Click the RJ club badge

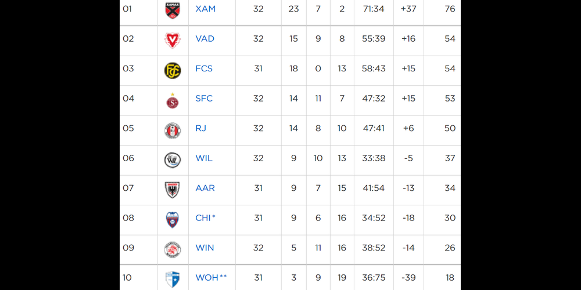[x=173, y=130]
